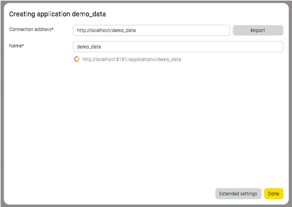Click the word "demo_data" in the dialog title
Viewport: 292px width, 207px height.
[x=89, y=14]
